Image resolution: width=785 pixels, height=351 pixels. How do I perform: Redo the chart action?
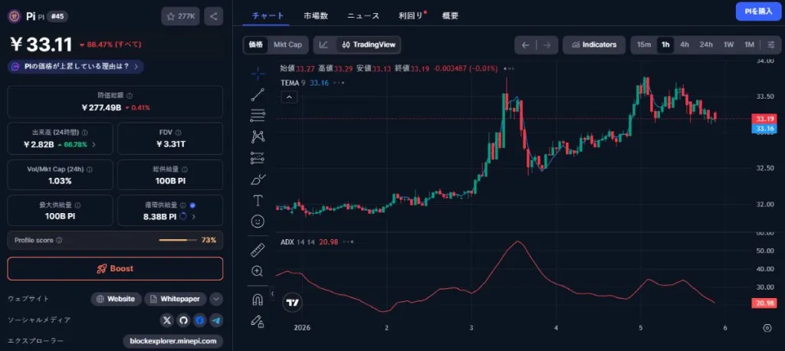[x=547, y=45]
